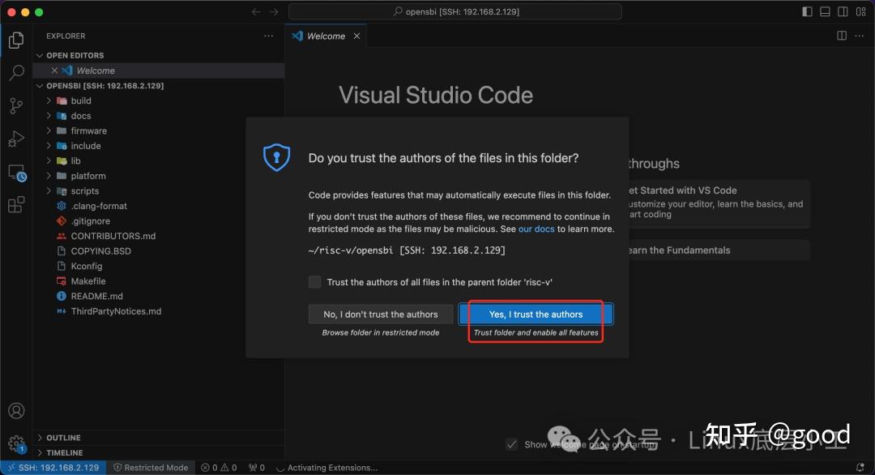The image size is (875, 475).
Task: Click the opensbi command center search bar
Action: (455, 11)
